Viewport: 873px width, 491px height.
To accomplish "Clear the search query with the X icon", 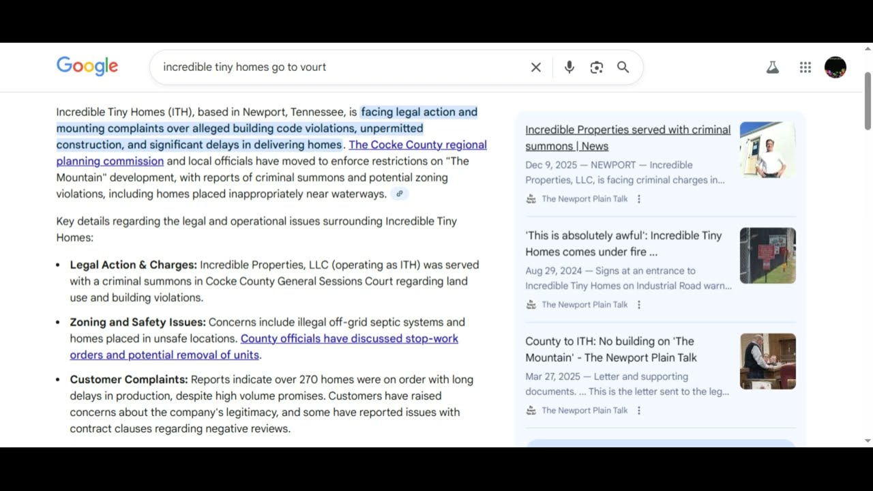I will click(536, 67).
